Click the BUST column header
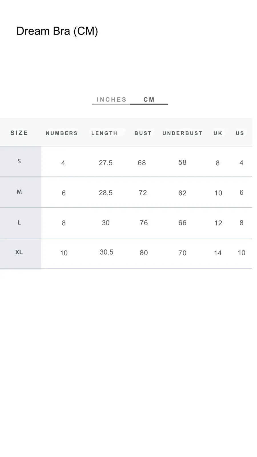Image resolution: width=257 pixels, height=457 pixels. point(143,133)
